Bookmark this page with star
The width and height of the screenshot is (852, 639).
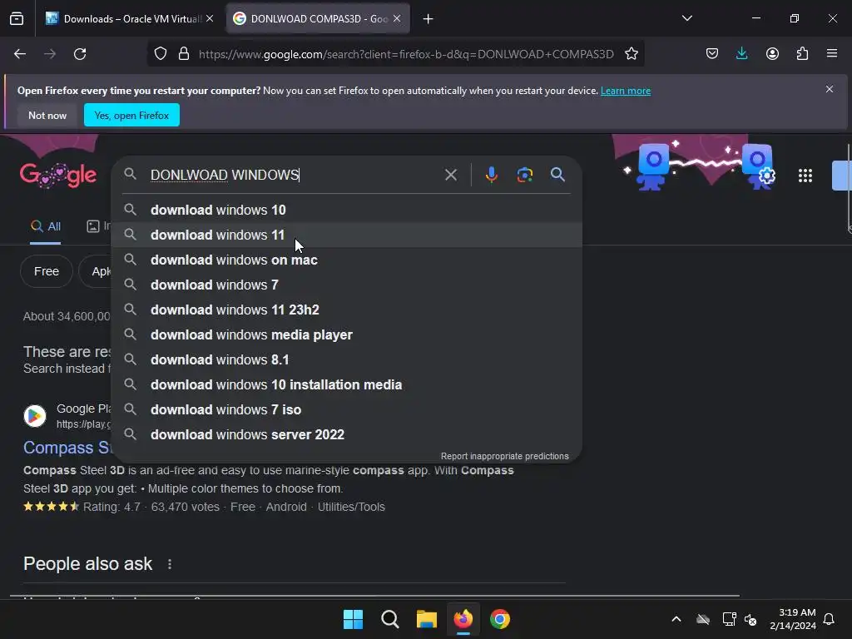pos(631,54)
